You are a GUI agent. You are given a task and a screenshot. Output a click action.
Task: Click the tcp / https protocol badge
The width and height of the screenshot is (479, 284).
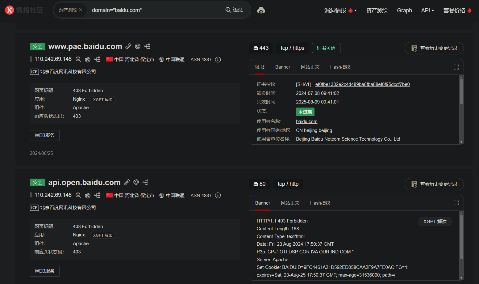pos(293,48)
